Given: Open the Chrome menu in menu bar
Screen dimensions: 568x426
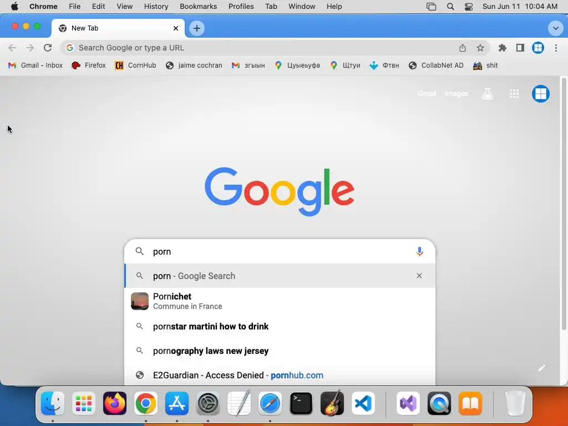Looking at the screenshot, I should point(43,7).
